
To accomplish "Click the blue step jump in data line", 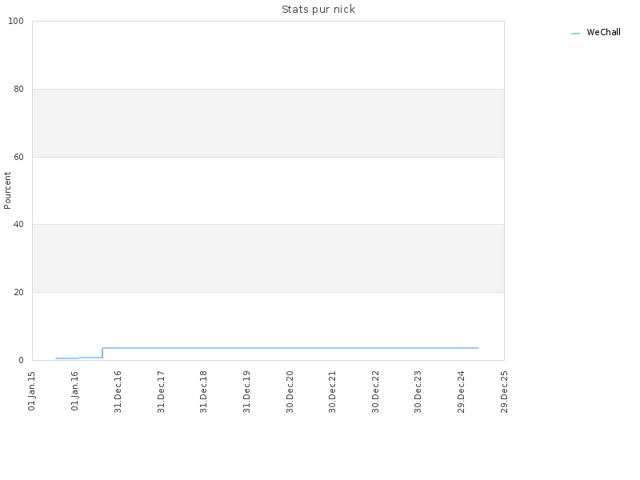I will tap(102, 353).
